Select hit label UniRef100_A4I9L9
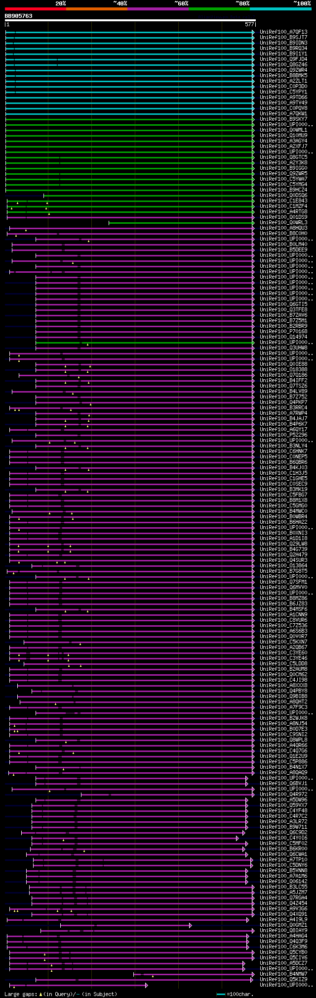 283,920
